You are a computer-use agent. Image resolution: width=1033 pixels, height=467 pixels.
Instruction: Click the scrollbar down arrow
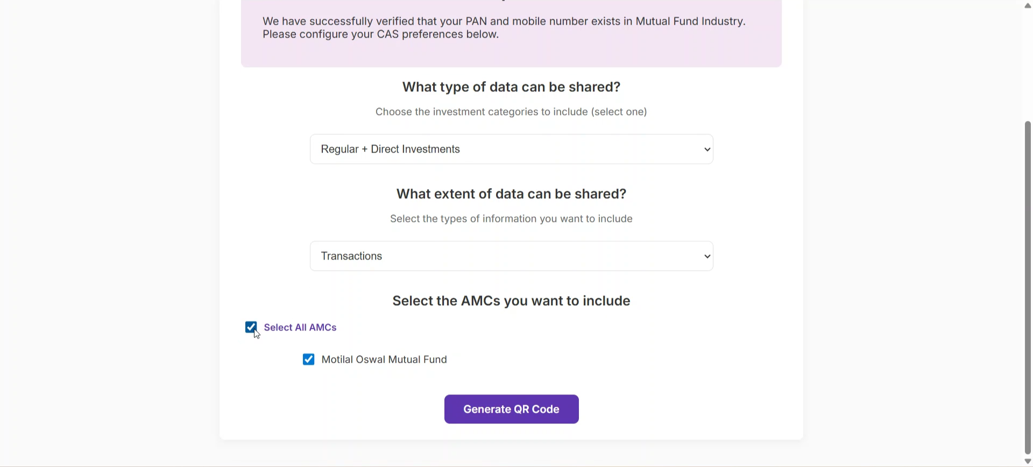(x=1028, y=462)
